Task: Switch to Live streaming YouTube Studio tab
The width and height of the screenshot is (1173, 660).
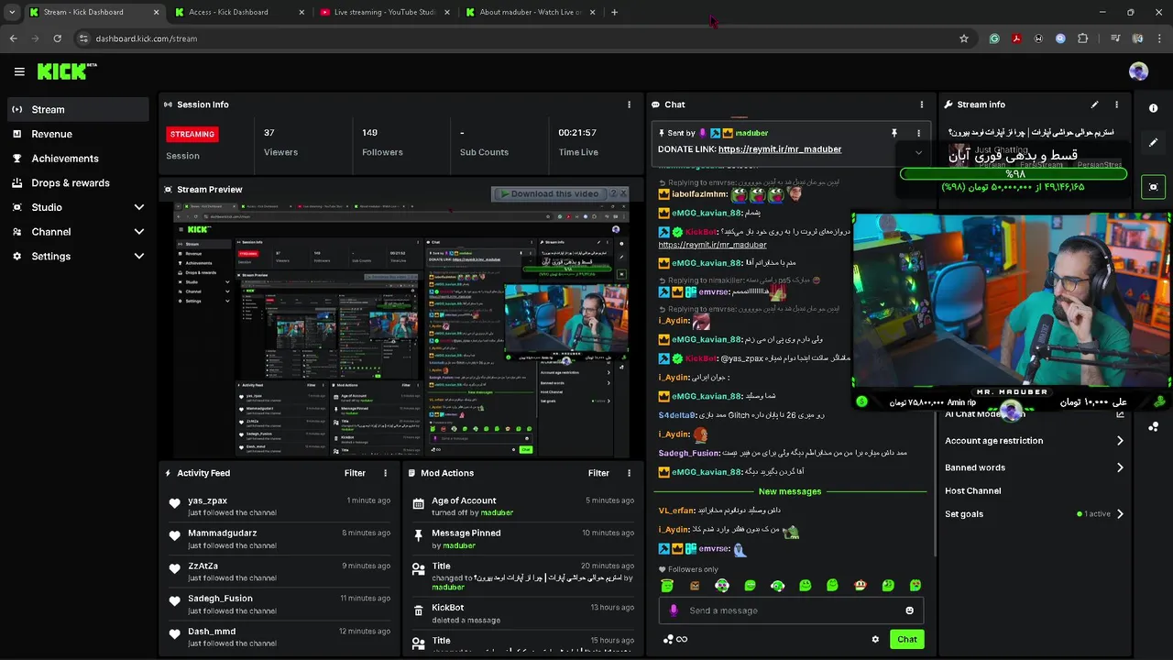Action: pyautogui.click(x=383, y=12)
